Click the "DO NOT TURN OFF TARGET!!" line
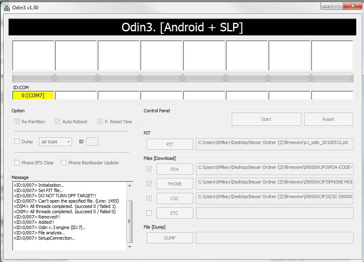The image size is (364, 262). point(54,196)
